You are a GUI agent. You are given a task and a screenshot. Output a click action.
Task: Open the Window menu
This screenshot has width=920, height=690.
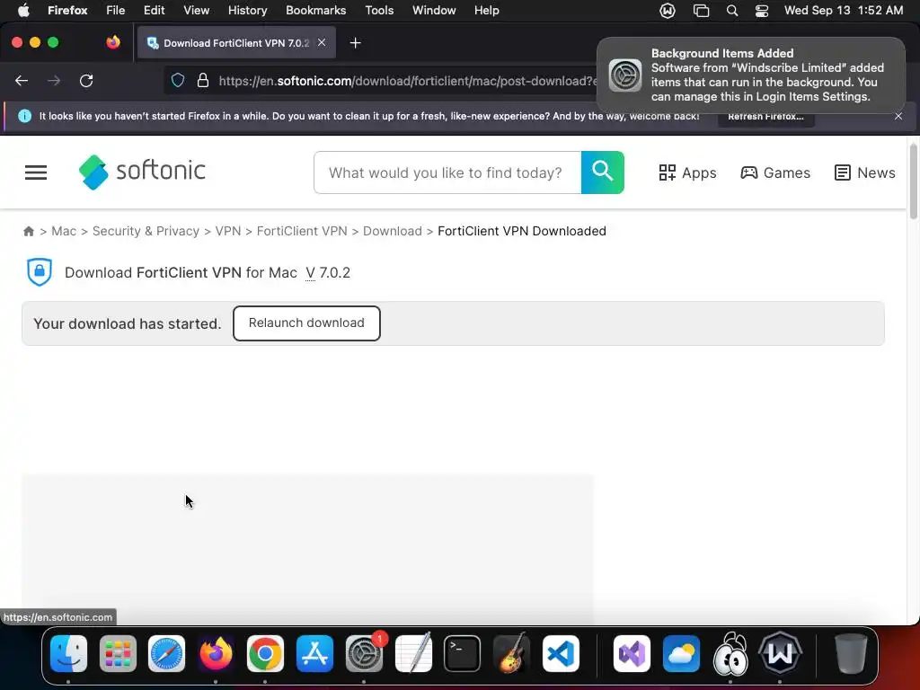click(434, 11)
